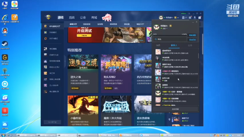Image resolution: width=244 pixels, height=137 pixels.
Task: Open the mail envelope icon
Action: click(x=190, y=18)
